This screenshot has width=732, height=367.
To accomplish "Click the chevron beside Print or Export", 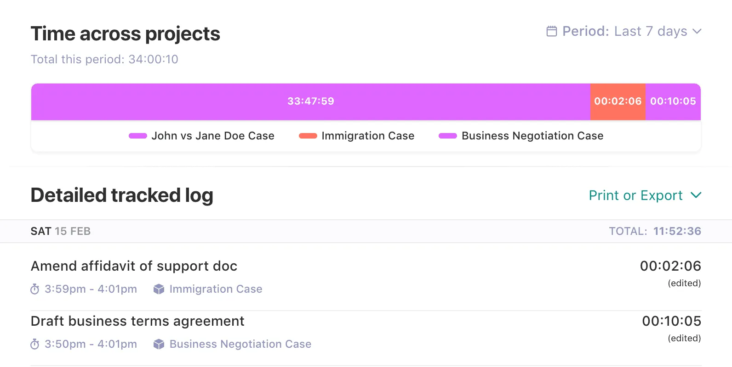I will click(x=696, y=195).
